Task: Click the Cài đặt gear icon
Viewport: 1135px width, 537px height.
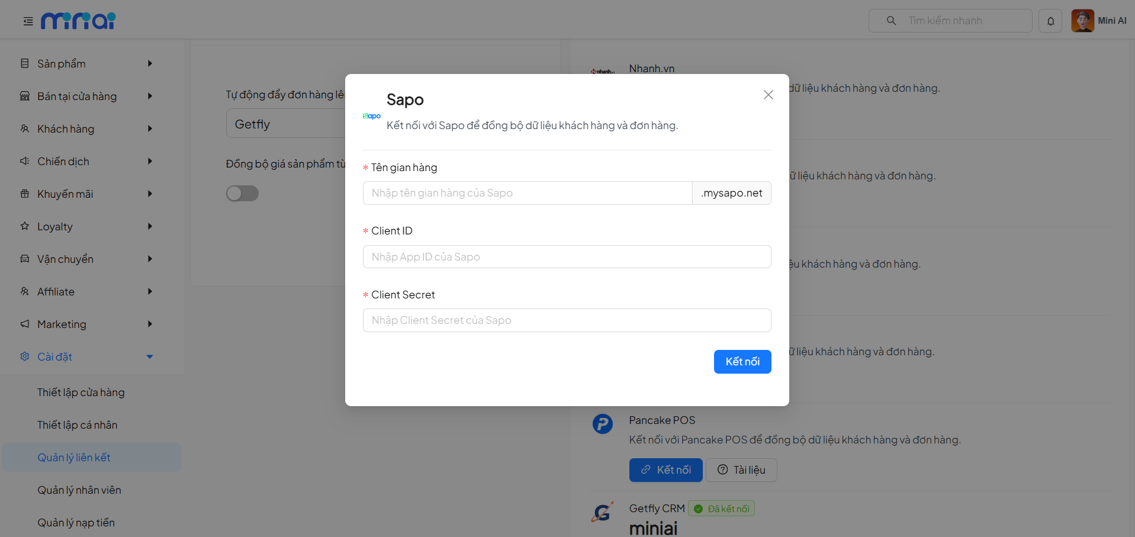Action: tap(24, 356)
